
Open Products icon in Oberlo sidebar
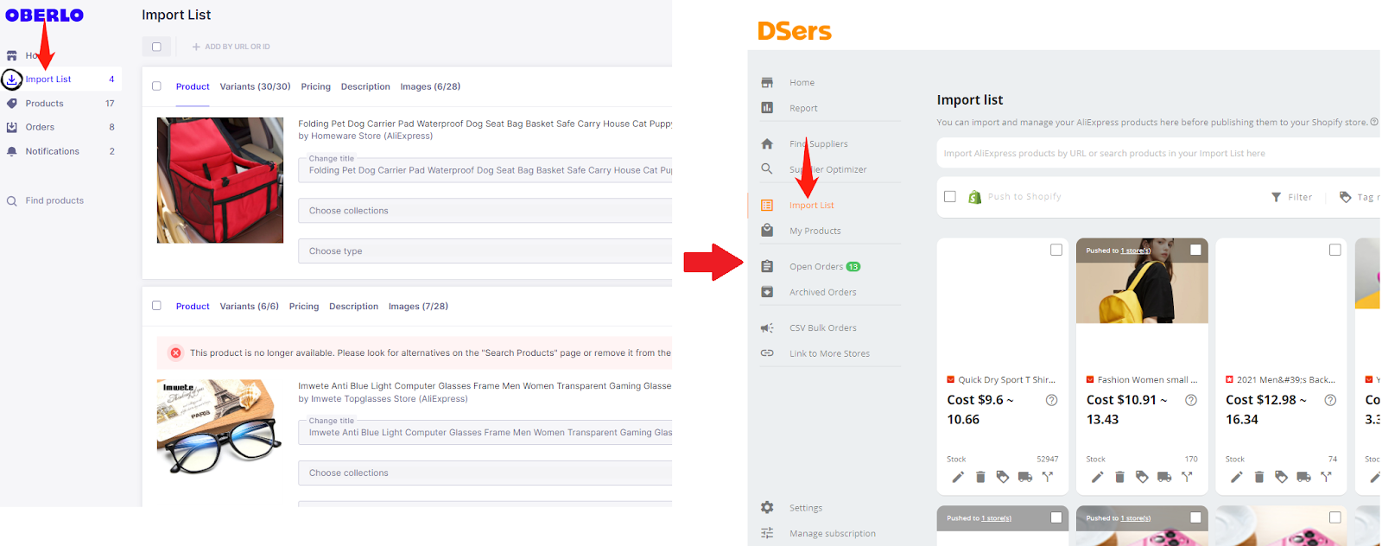(12, 104)
